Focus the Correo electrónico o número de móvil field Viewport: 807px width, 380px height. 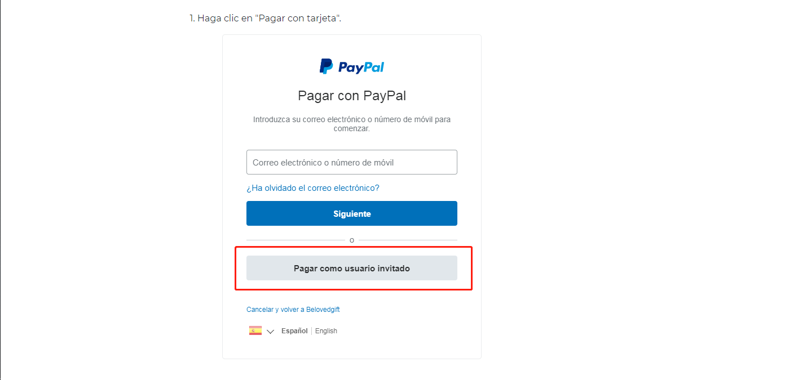pyautogui.click(x=352, y=162)
